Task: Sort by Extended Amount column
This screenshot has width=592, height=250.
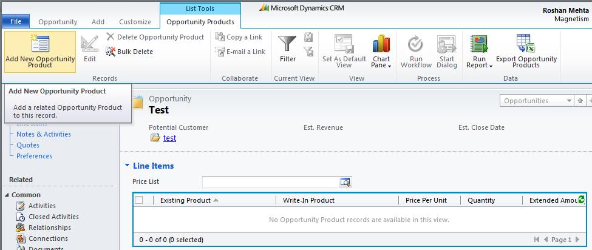Action: pos(553,200)
